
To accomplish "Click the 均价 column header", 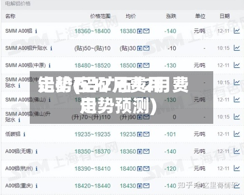I will 131,16.
